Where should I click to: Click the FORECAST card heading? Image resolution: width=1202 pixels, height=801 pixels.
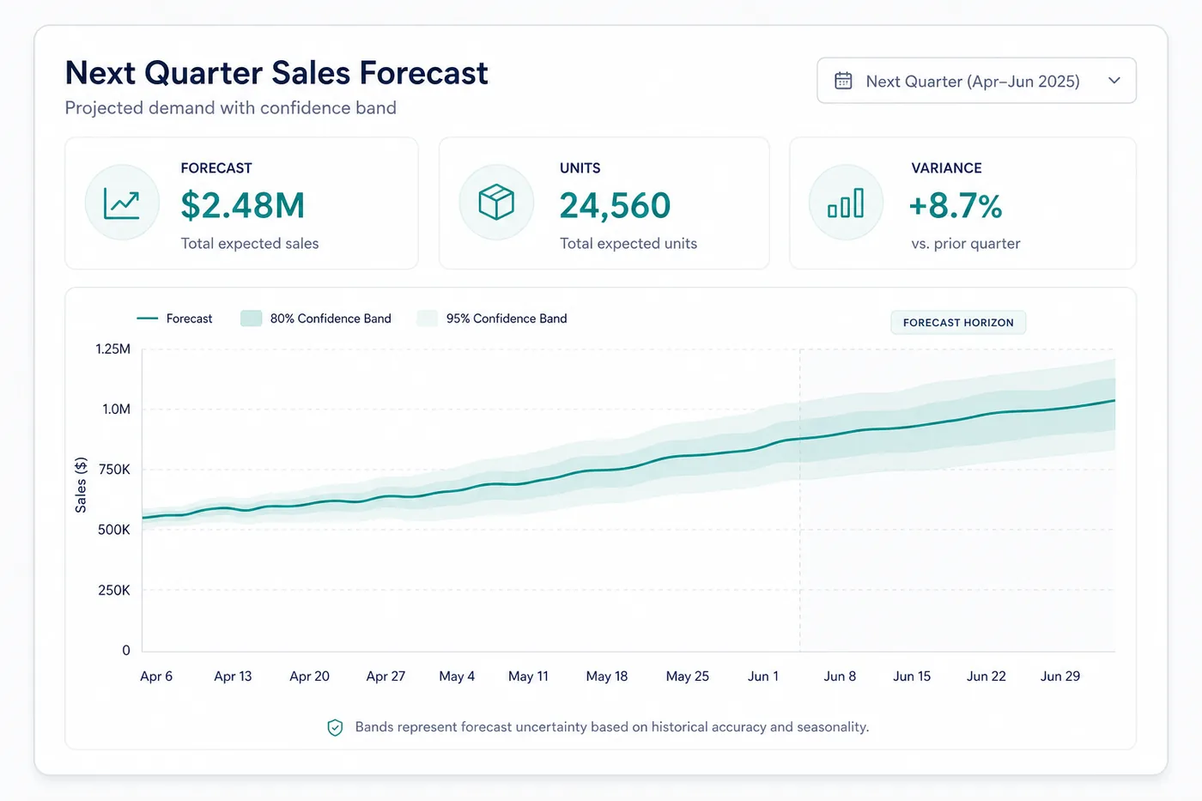(x=216, y=168)
